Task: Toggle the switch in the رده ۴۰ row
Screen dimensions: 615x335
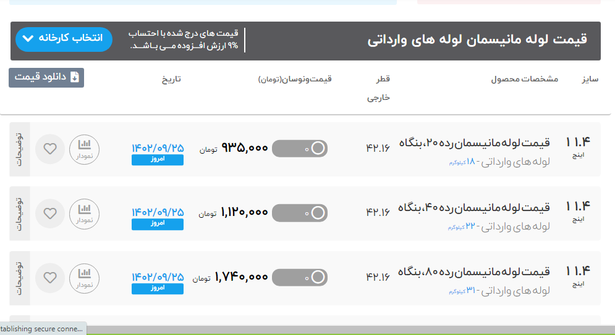Action: coord(300,213)
